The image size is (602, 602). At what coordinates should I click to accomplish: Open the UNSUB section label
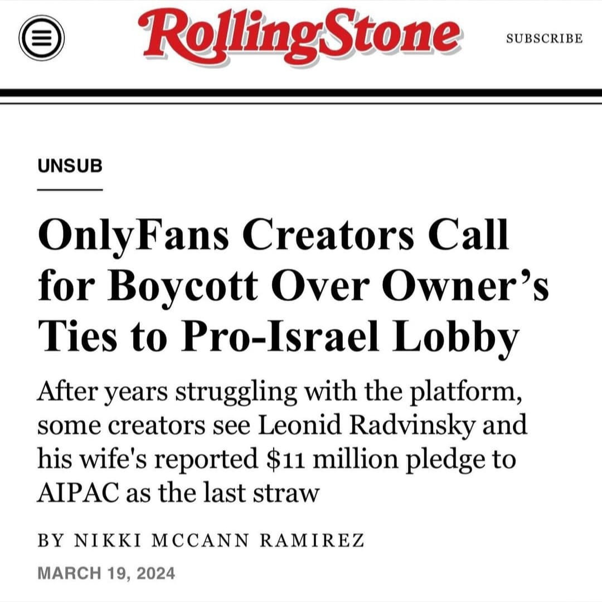[x=70, y=166]
